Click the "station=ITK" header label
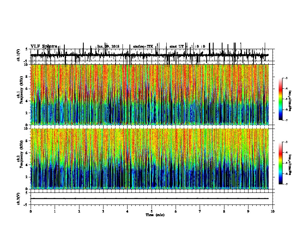Screen dimensions: 307x237 click(143, 46)
